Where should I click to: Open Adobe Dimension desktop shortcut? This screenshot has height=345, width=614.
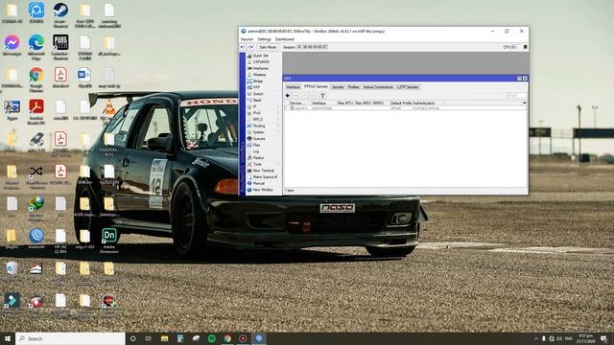[x=108, y=241]
